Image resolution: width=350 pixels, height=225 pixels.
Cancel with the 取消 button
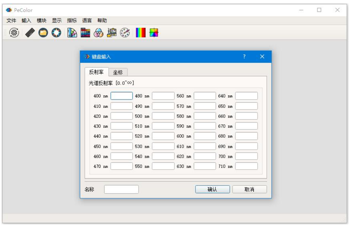coord(250,189)
